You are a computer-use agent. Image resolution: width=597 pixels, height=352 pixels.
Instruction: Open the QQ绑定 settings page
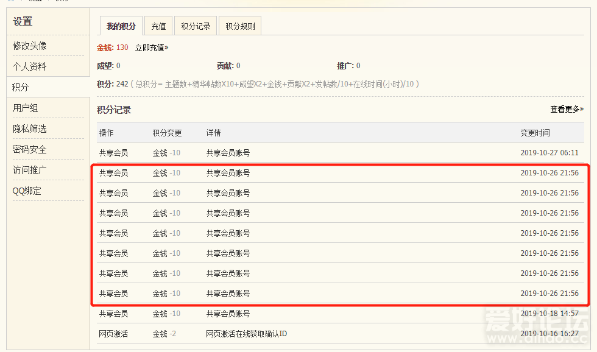27,191
